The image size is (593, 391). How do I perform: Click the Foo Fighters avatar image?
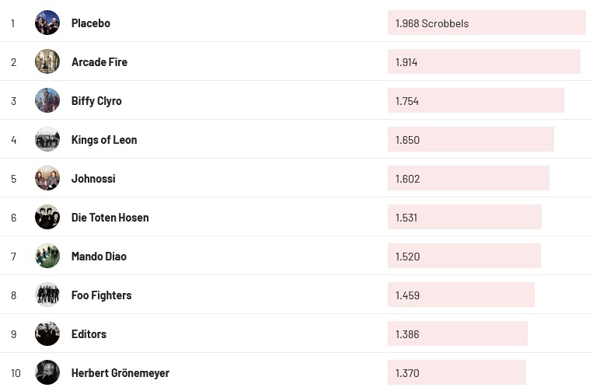coord(47,295)
